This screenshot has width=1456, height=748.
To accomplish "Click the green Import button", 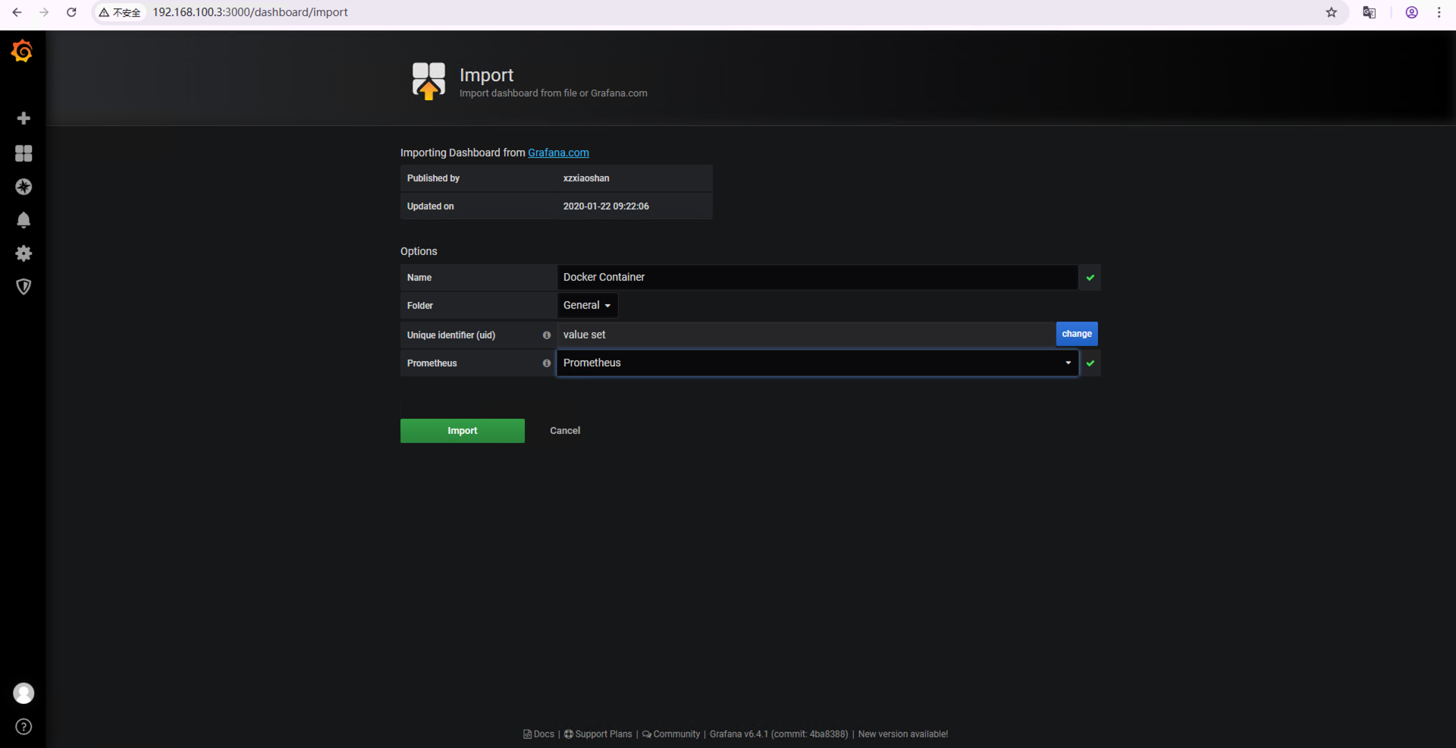I will pyautogui.click(x=463, y=431).
